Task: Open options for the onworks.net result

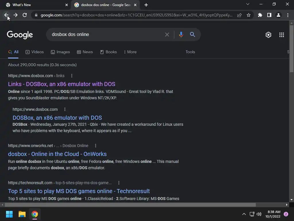Action: (95, 146)
